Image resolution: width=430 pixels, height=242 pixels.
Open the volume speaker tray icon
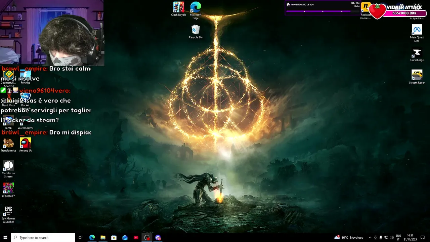pos(391,238)
